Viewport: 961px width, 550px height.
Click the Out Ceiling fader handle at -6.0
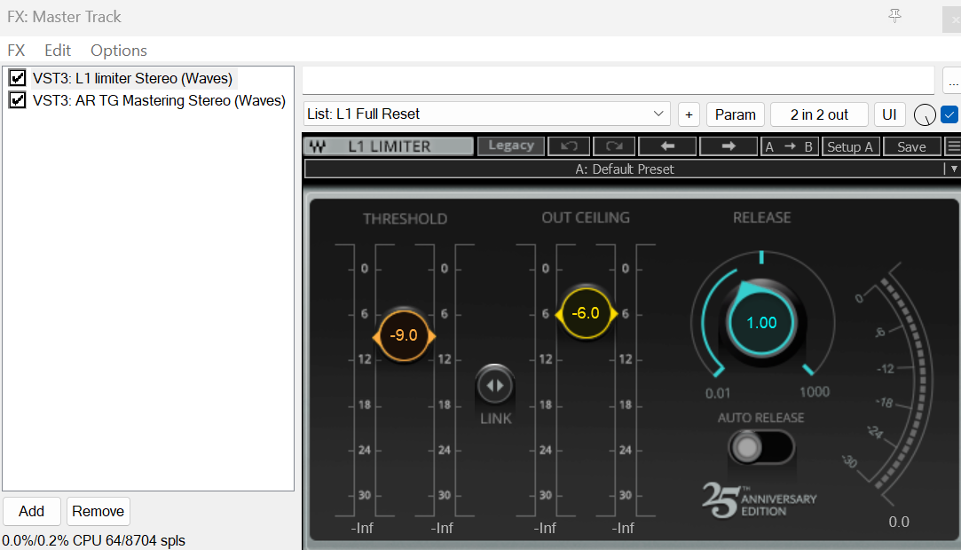click(x=586, y=313)
